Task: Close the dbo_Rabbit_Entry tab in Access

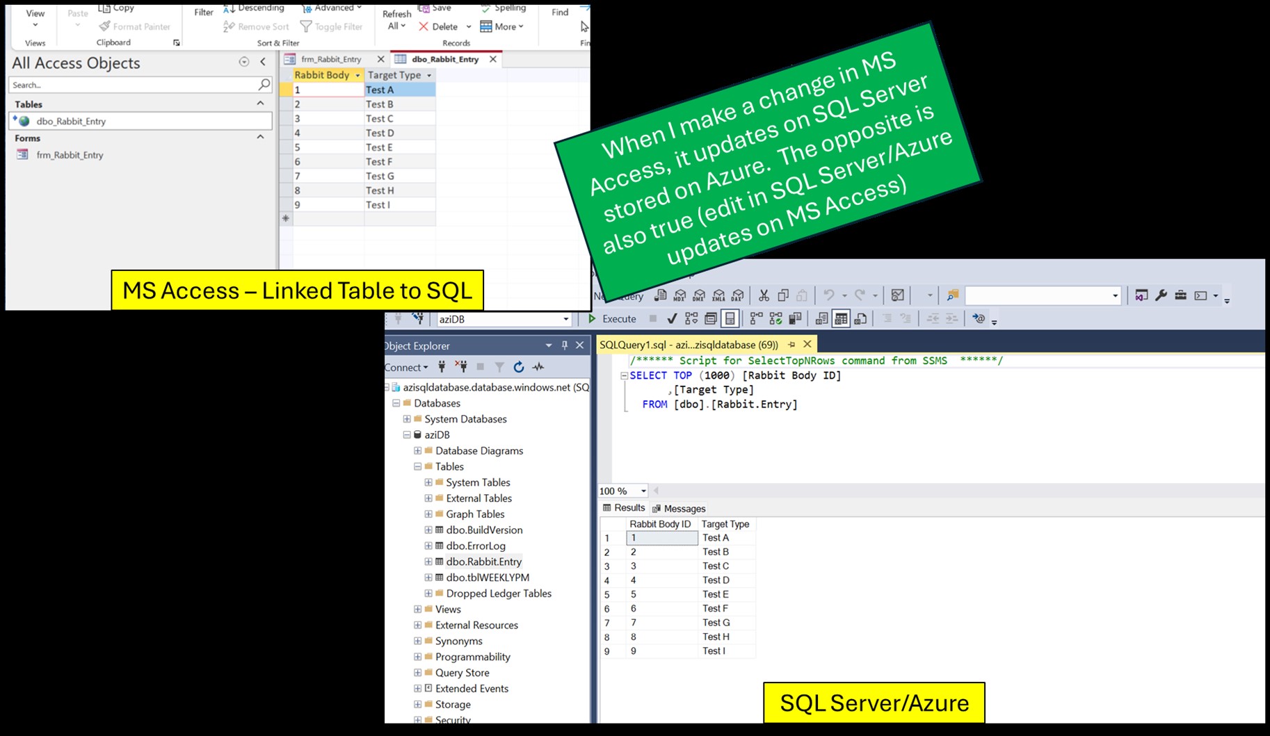Action: [x=493, y=59]
